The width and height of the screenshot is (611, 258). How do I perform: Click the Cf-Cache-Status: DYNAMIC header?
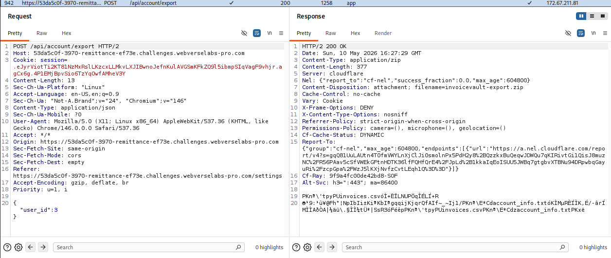point(343,135)
